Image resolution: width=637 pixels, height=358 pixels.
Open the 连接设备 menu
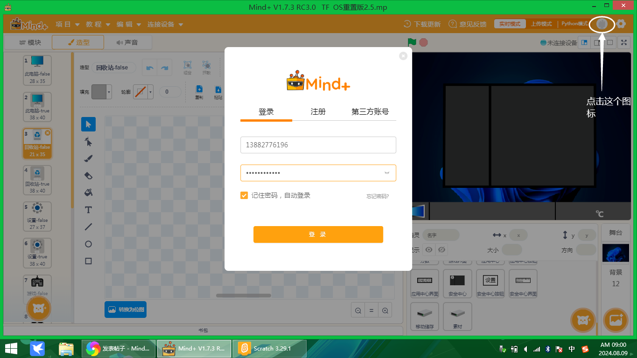pyautogui.click(x=165, y=24)
